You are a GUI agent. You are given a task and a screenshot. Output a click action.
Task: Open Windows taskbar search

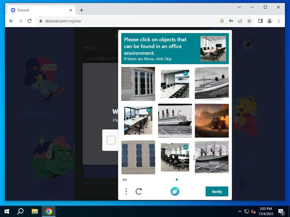20,211
